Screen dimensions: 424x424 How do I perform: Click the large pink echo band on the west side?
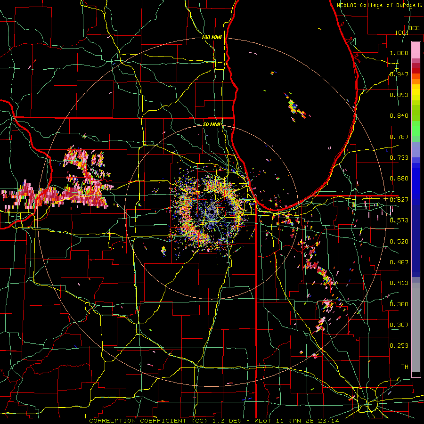pos(57,195)
